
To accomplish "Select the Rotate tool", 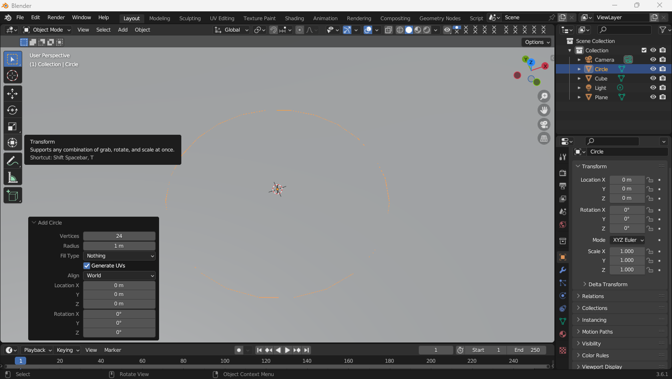I will (12, 110).
